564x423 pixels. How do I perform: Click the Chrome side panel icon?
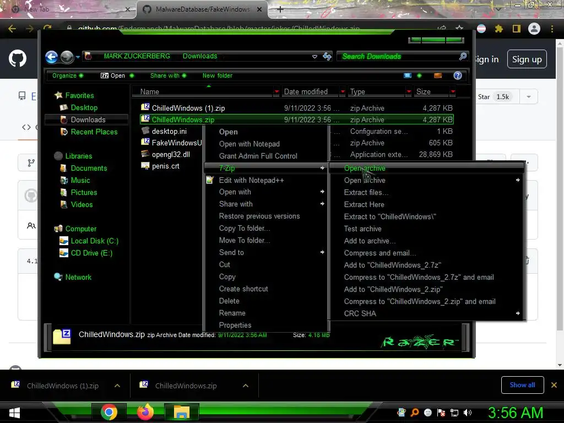(517, 29)
